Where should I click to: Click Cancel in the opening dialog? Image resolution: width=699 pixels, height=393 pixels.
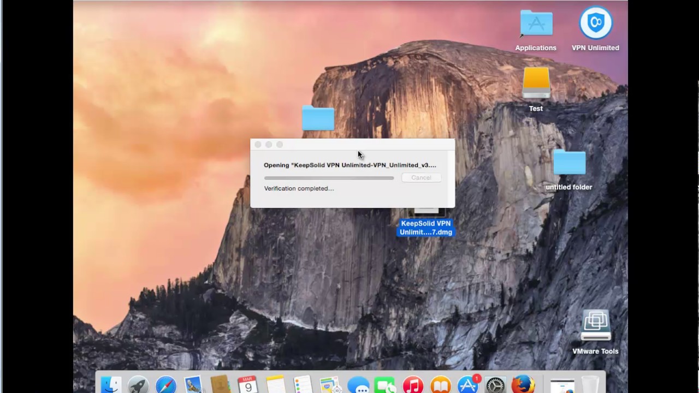(x=421, y=177)
